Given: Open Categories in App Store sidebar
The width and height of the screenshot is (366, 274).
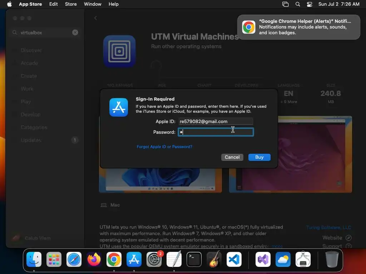Looking at the screenshot, I should (x=34, y=127).
